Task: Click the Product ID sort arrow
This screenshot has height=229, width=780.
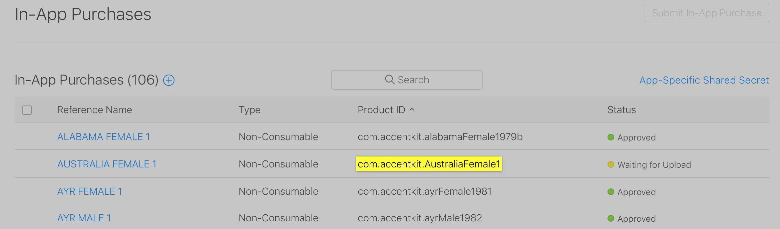Action: pos(412,109)
